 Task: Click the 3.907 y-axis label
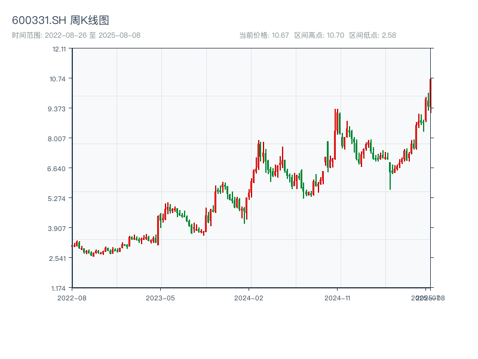pos(59,229)
